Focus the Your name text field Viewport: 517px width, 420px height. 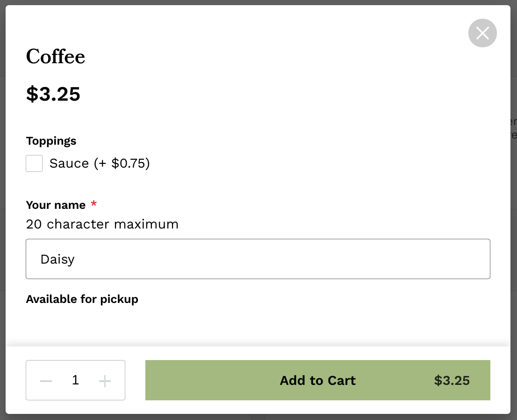click(258, 259)
